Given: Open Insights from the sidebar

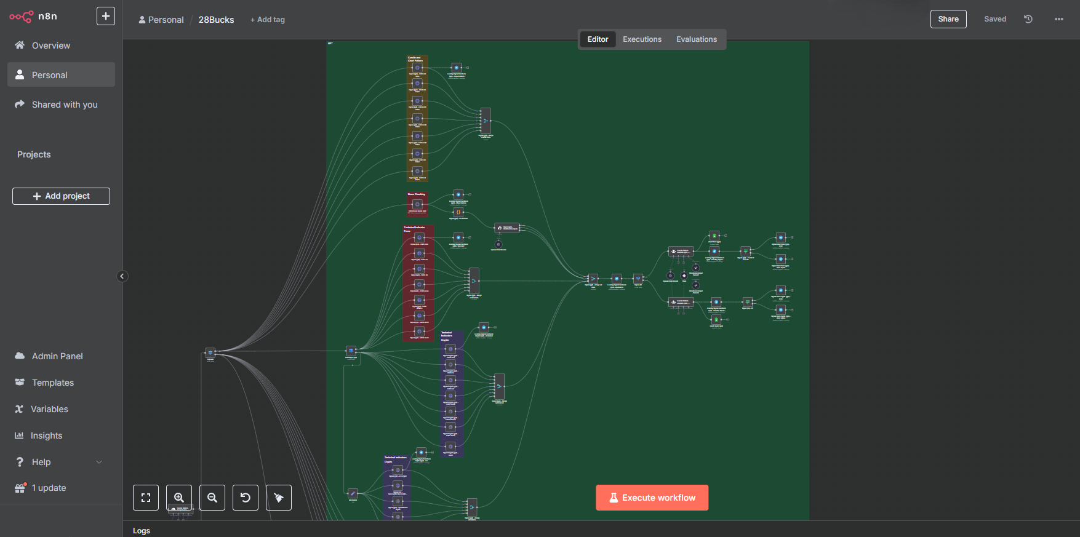Looking at the screenshot, I should click(x=46, y=436).
